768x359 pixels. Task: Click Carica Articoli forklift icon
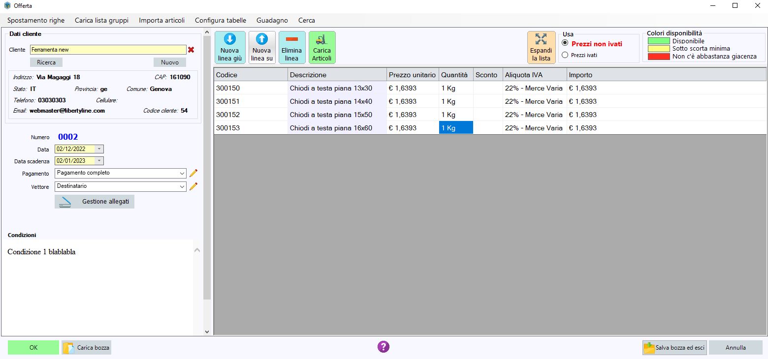pyautogui.click(x=322, y=39)
